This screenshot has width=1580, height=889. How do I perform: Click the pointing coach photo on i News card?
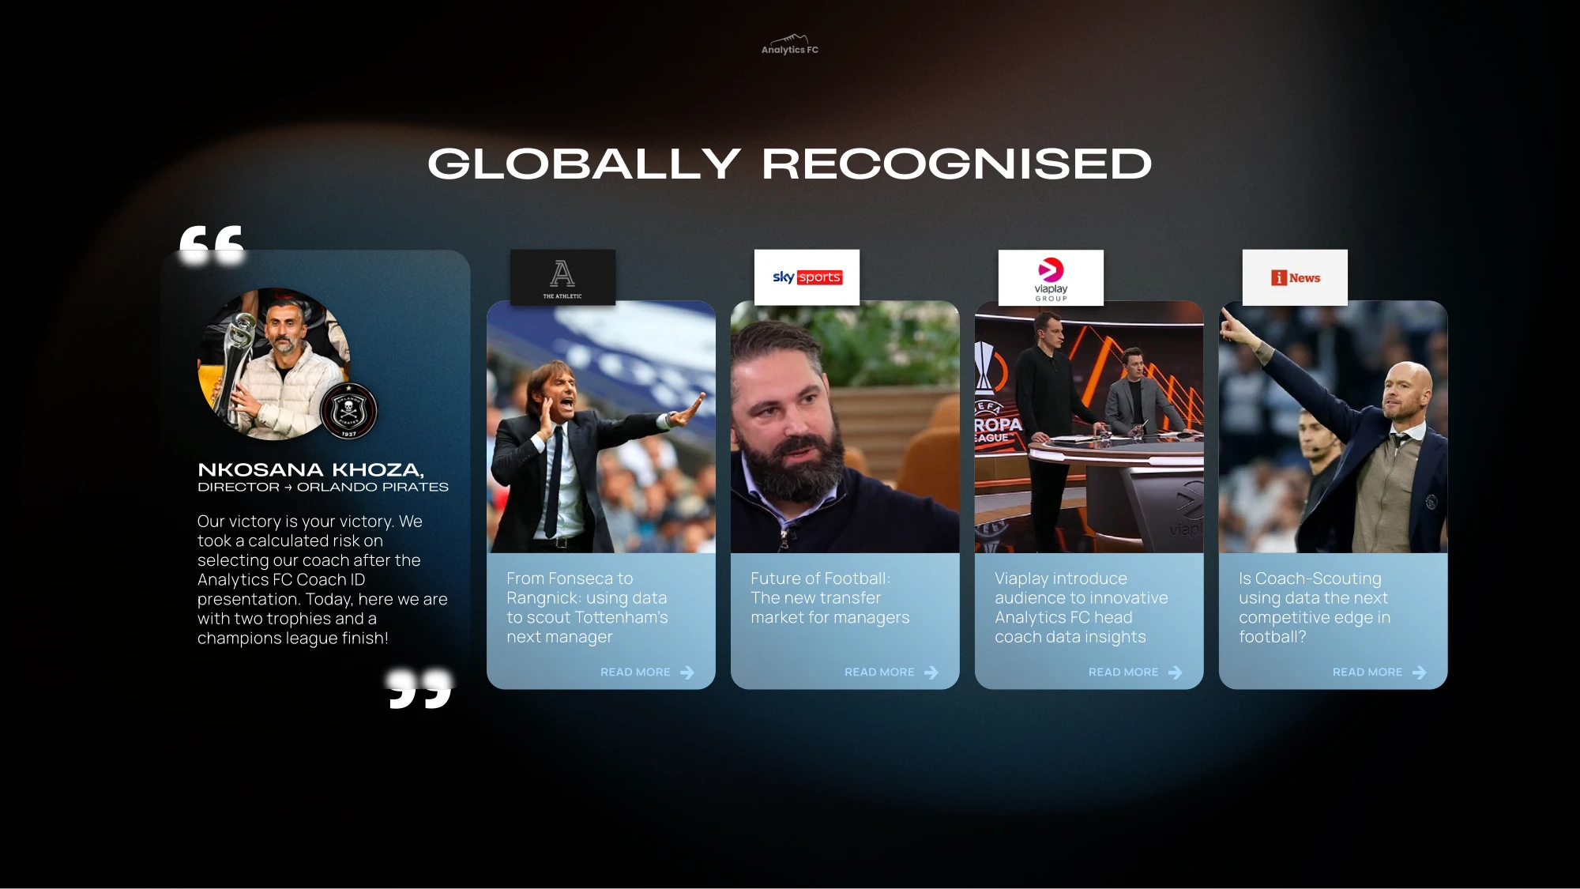point(1334,427)
